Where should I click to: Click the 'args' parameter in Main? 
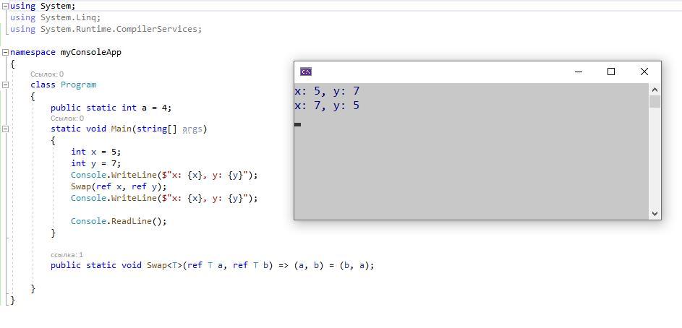(192, 129)
